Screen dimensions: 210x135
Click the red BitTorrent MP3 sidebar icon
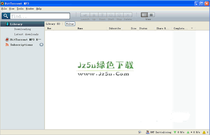coord(7,39)
